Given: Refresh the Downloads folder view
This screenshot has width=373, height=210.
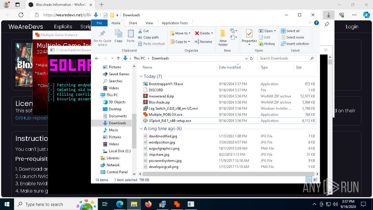Looking at the screenshot, I should (x=251, y=58).
